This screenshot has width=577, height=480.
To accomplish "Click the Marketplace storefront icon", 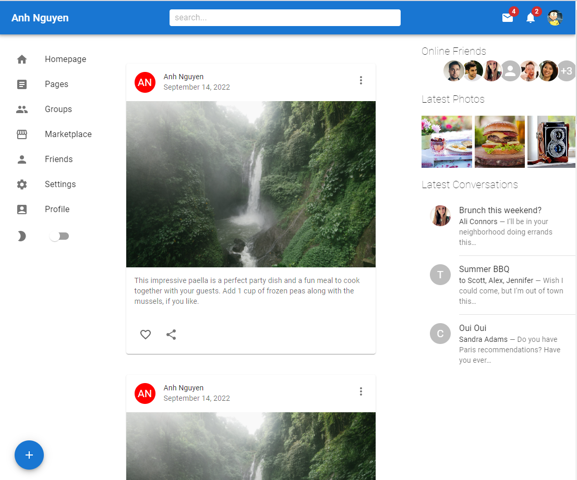I will pos(22,134).
